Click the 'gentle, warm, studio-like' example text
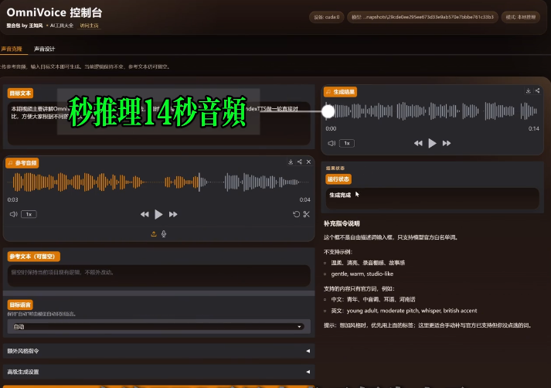This screenshot has height=388, width=551. click(x=362, y=274)
